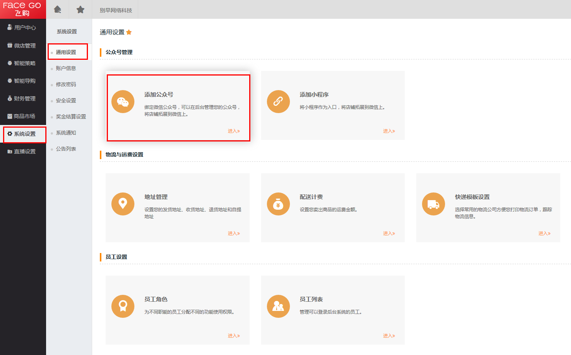Click the money bag icon for 配送计费
Screen dimensions: 571x355
pos(278,204)
